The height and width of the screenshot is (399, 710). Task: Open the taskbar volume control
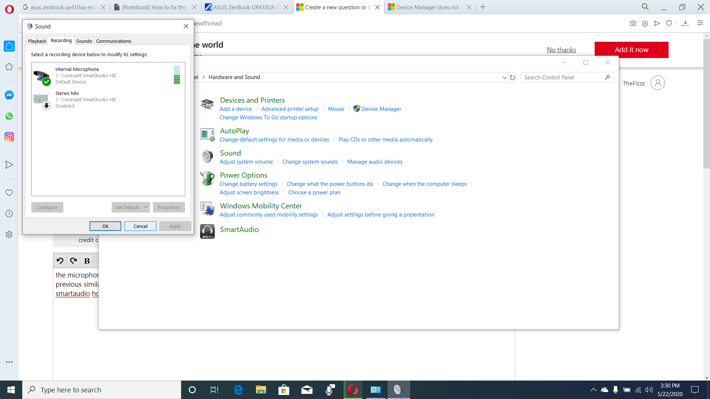(649, 390)
